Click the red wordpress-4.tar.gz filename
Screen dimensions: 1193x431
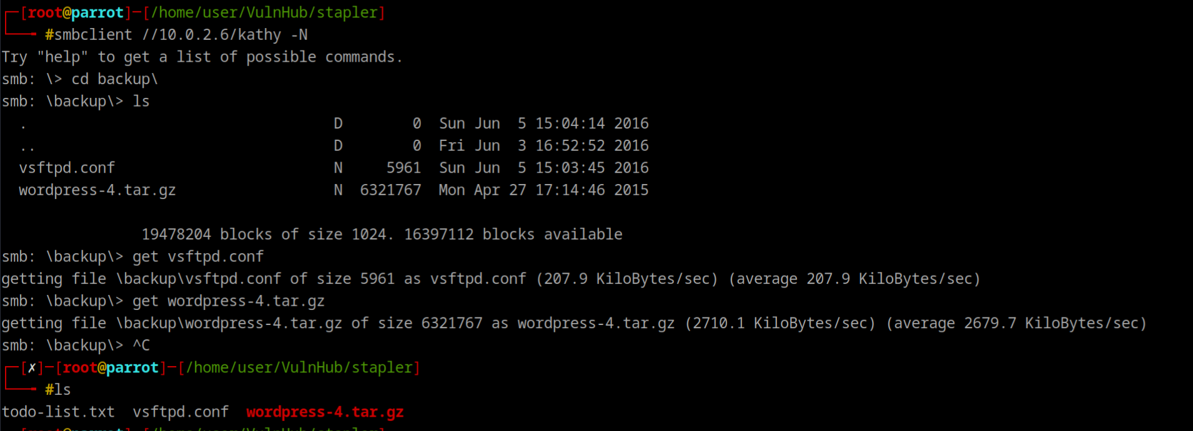[x=325, y=412]
